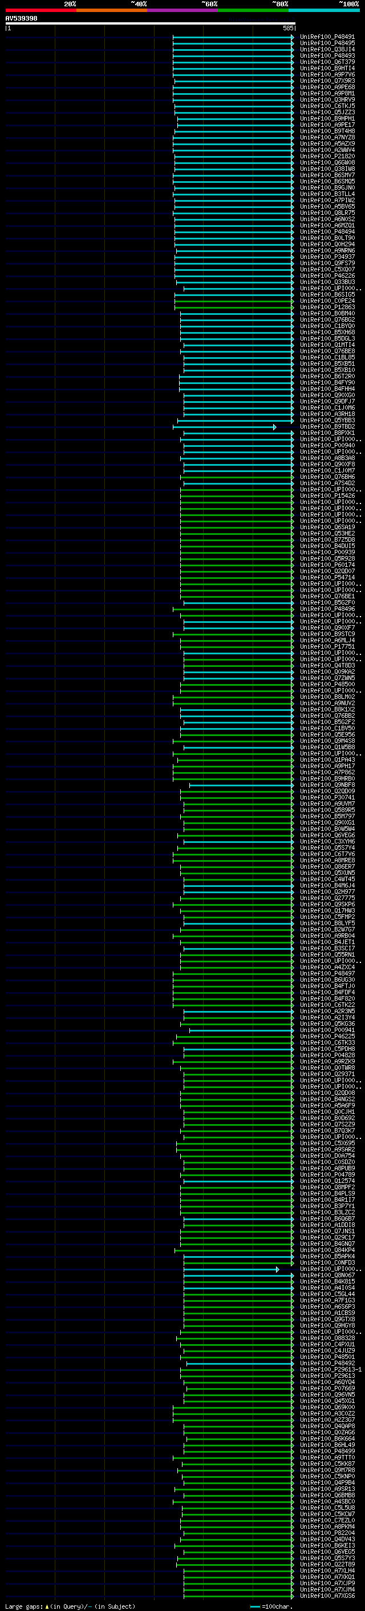Select hit label UniRef100_C0PE24

click(x=327, y=301)
